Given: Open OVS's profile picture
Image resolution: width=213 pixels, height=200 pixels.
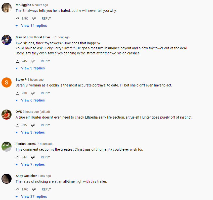Looking at the screenshot, I should [x=7, y=115].
